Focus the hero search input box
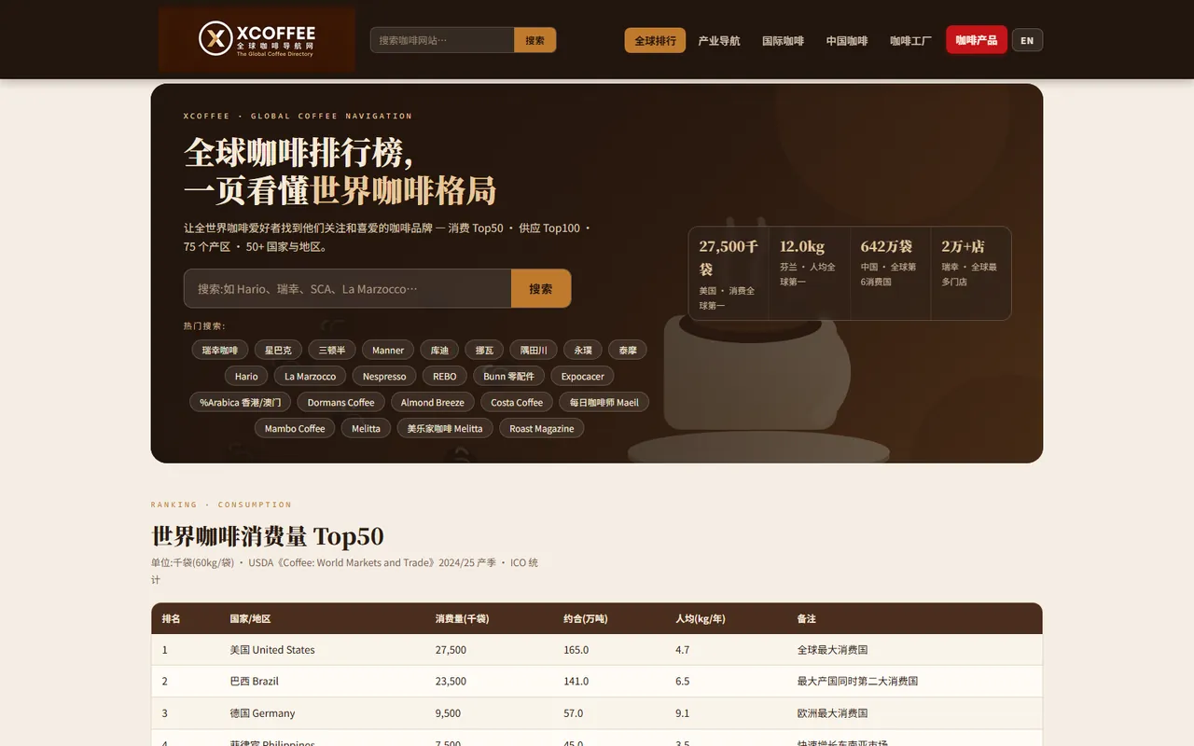The image size is (1194, 746). coord(348,288)
